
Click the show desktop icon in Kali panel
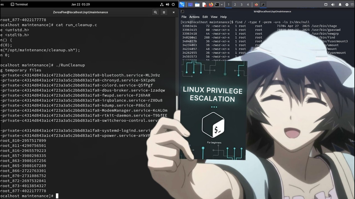190,4
